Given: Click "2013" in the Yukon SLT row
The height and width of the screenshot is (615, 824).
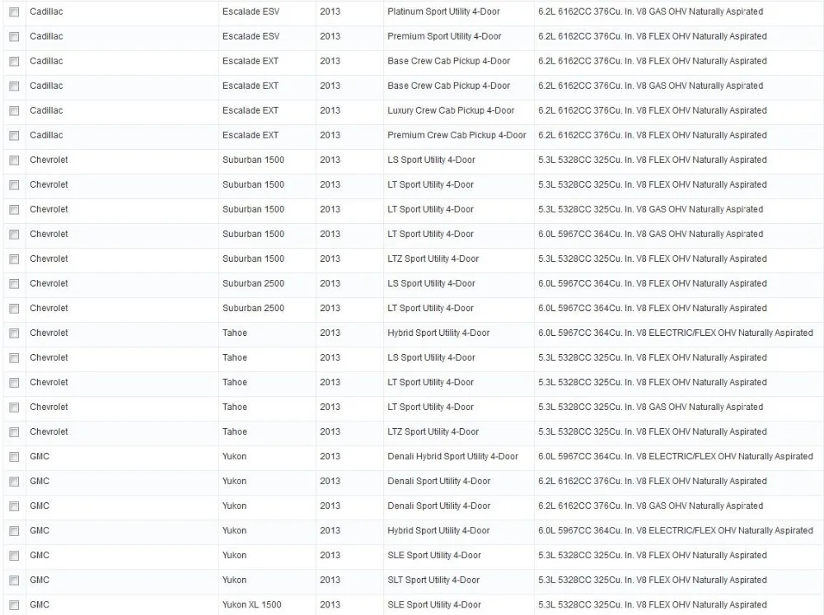Looking at the screenshot, I should coord(330,580).
